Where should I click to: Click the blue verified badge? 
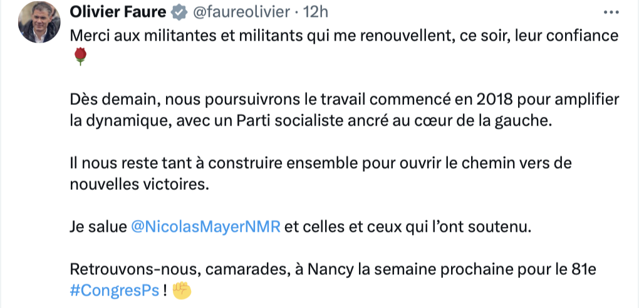click(x=179, y=12)
